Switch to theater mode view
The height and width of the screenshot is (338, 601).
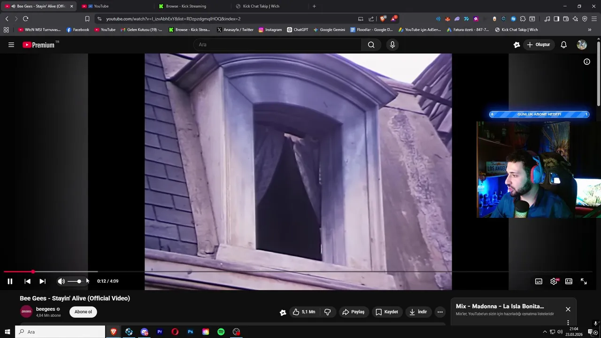pos(569,281)
